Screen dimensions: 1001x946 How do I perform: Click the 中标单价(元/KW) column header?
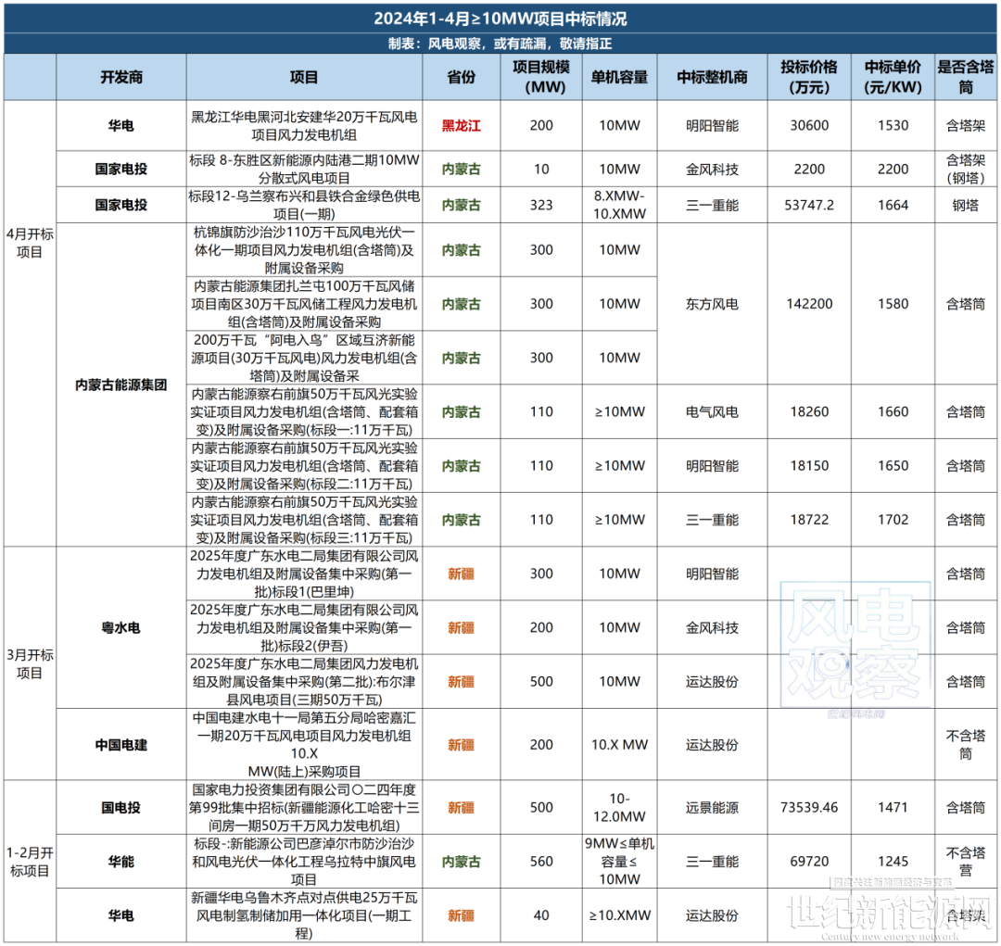(893, 77)
